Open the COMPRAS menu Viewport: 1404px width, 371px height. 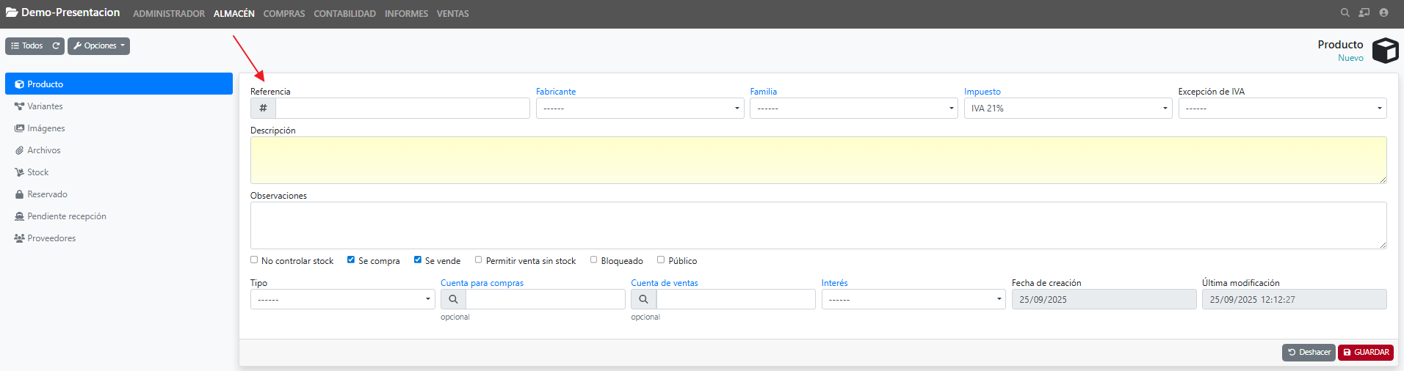tap(284, 14)
